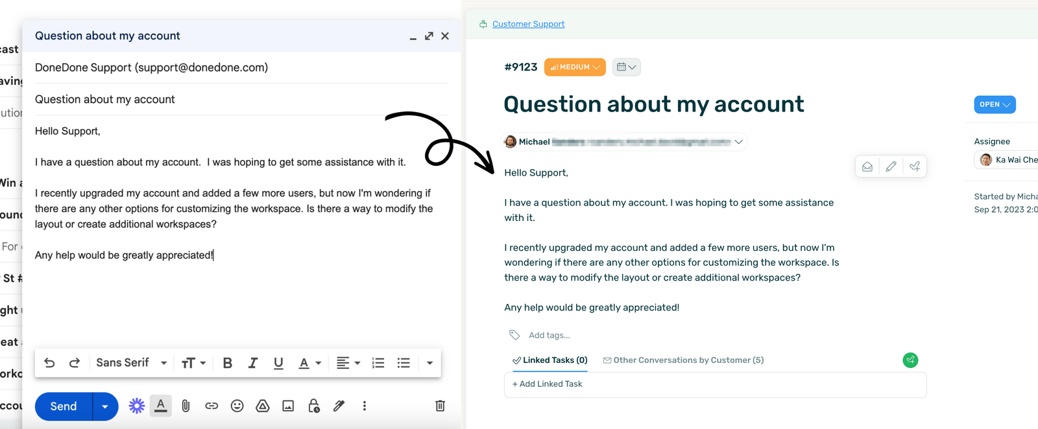Toggle confidential mode lock icon
Screen dimensions: 1038x429
(314, 406)
